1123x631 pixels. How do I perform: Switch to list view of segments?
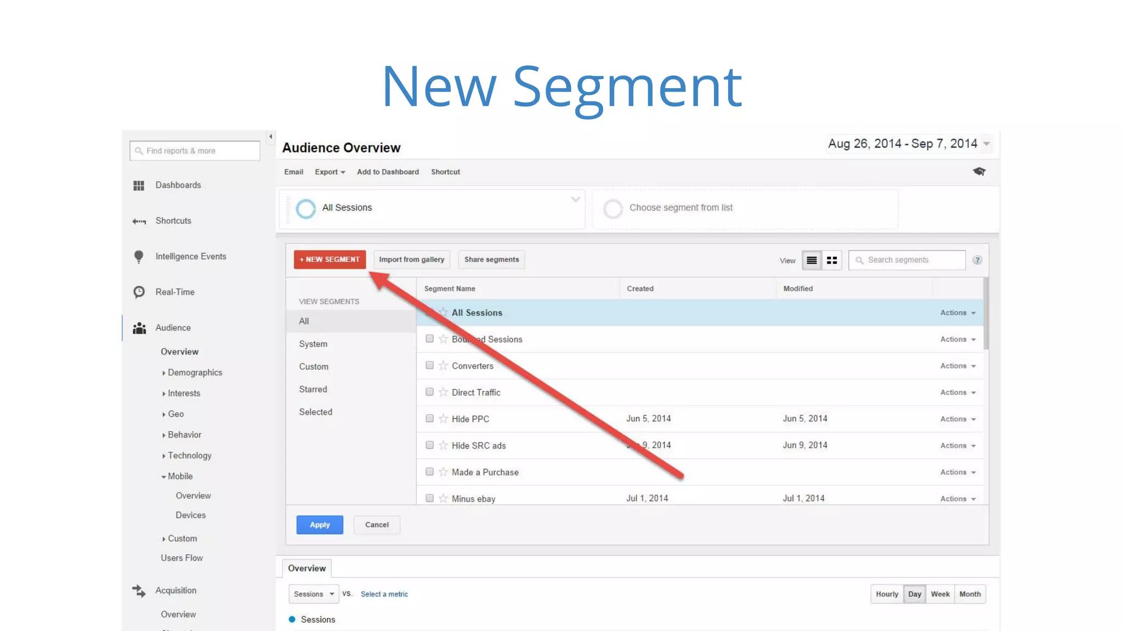pyautogui.click(x=812, y=260)
